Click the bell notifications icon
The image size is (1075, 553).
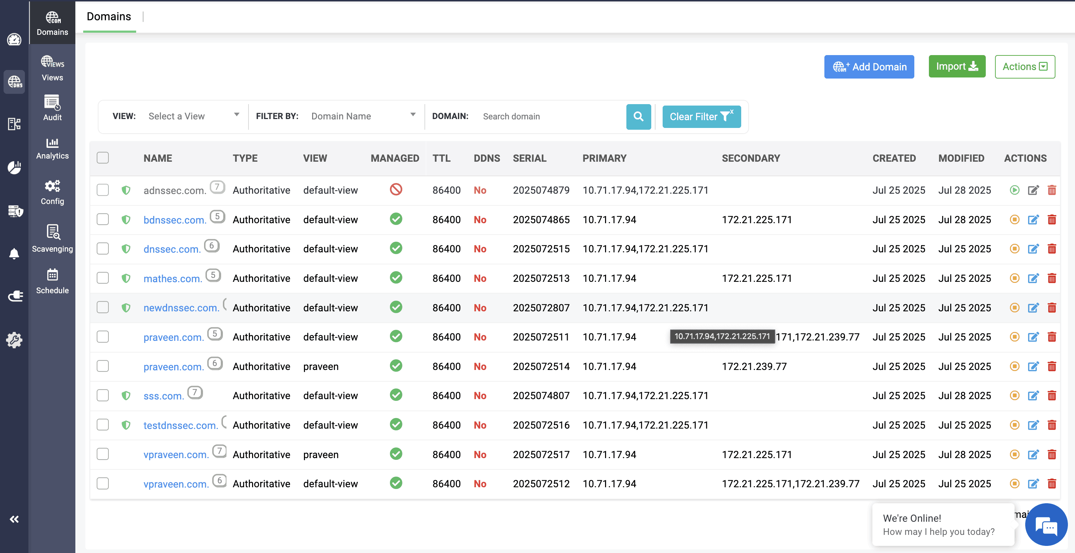(14, 253)
